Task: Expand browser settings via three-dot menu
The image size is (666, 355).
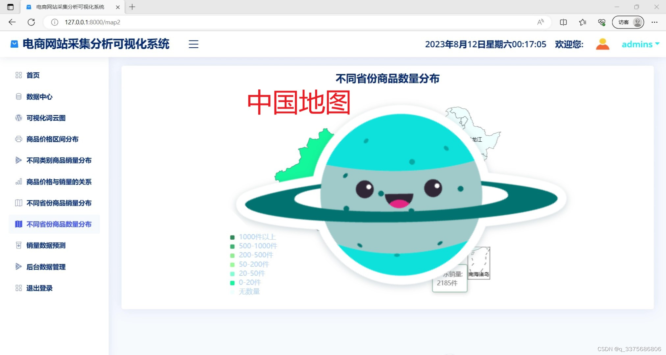Action: (x=654, y=22)
